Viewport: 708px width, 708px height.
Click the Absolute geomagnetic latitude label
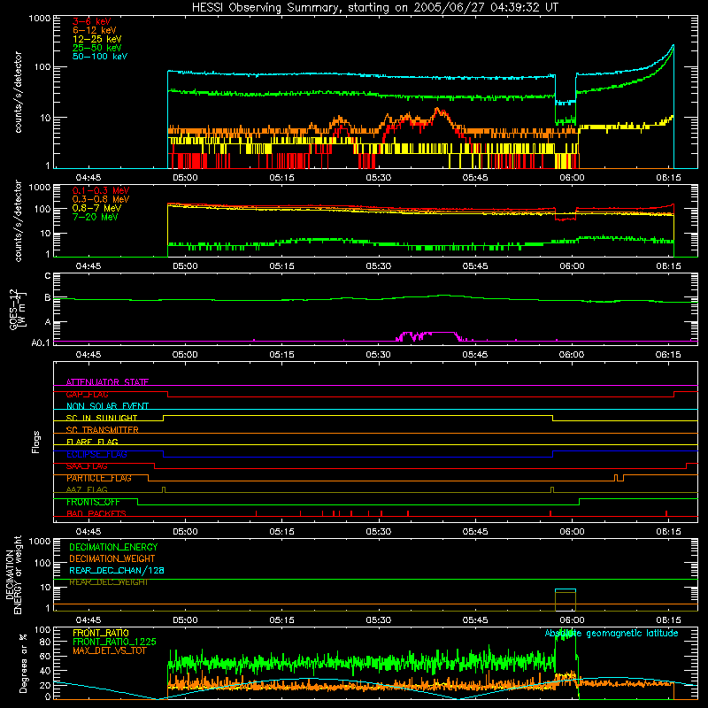point(612,633)
